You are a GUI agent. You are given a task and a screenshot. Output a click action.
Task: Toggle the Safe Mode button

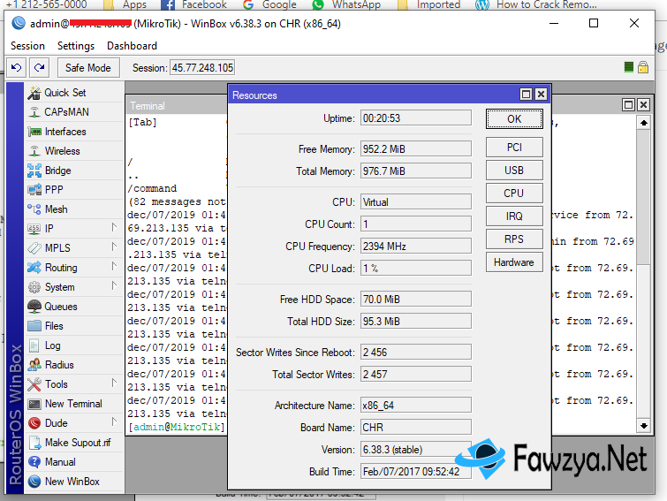(88, 67)
